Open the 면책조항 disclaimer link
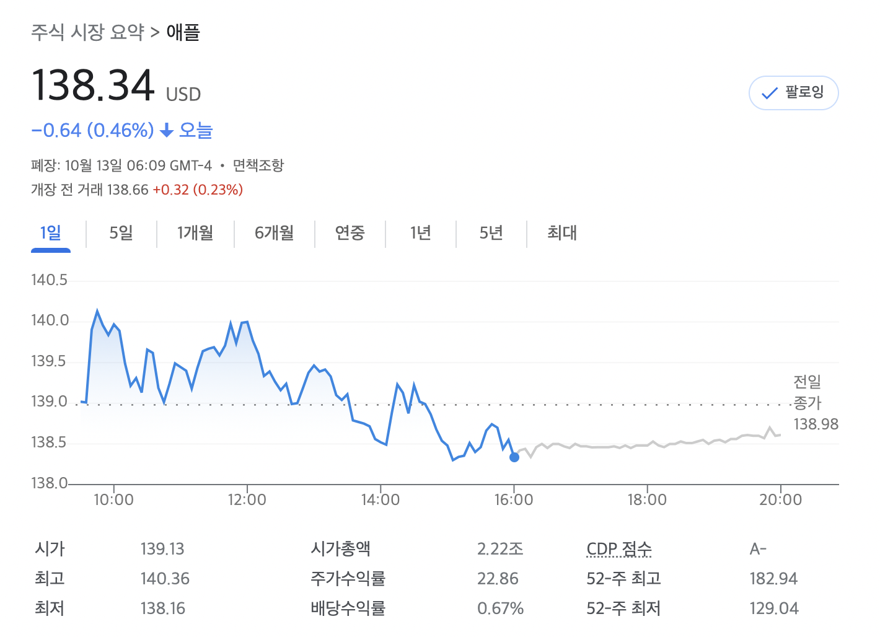The image size is (880, 637). coord(258,165)
